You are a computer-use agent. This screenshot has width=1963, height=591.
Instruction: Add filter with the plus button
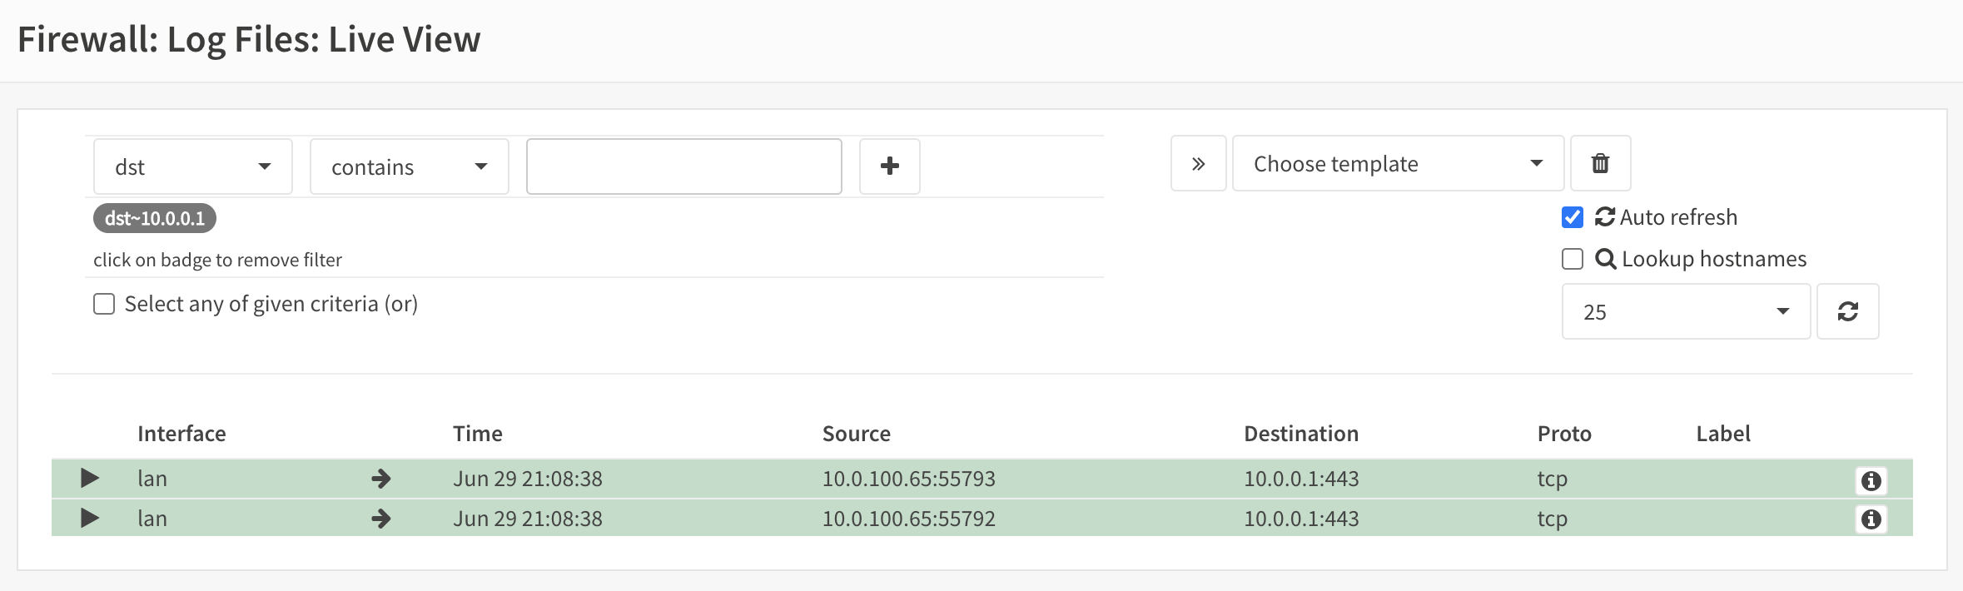(x=889, y=166)
